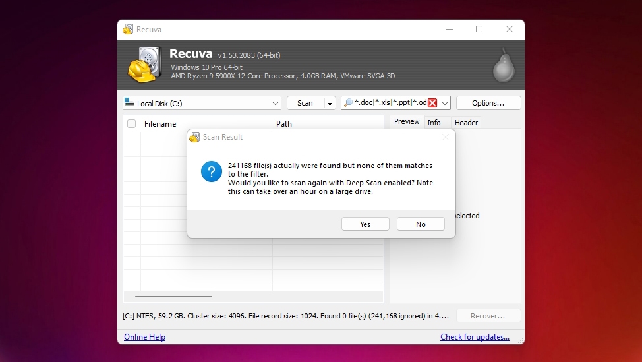Sort by the Path column header
This screenshot has width=642, height=362.
pyautogui.click(x=328, y=124)
